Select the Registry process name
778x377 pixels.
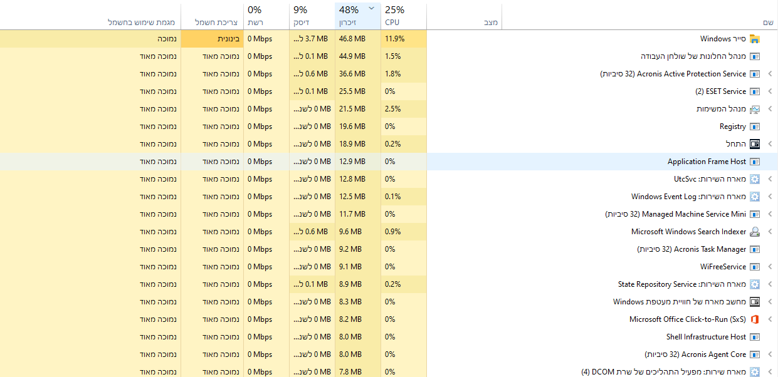[x=733, y=127]
